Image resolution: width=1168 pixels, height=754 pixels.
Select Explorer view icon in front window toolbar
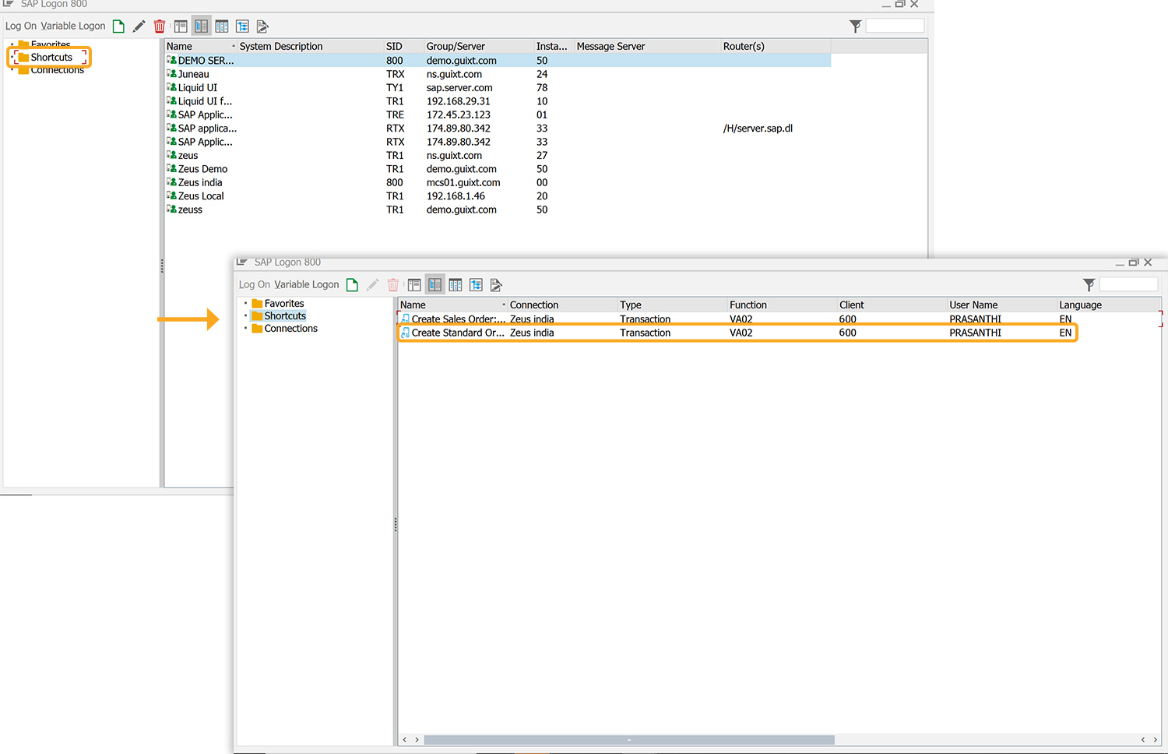pyautogui.click(x=434, y=285)
